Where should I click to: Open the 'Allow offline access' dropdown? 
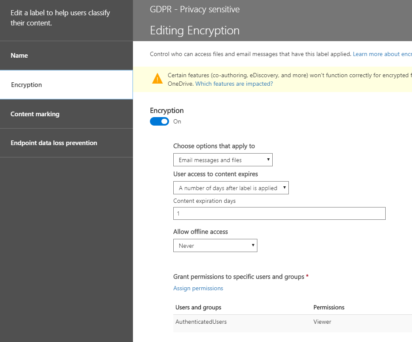(x=215, y=245)
